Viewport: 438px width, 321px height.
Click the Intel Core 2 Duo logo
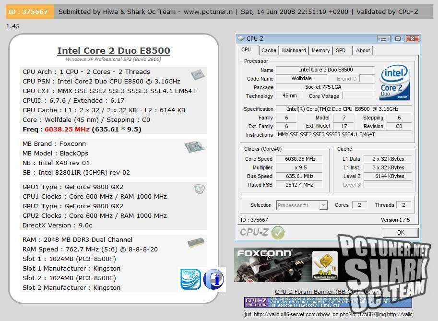click(x=394, y=83)
